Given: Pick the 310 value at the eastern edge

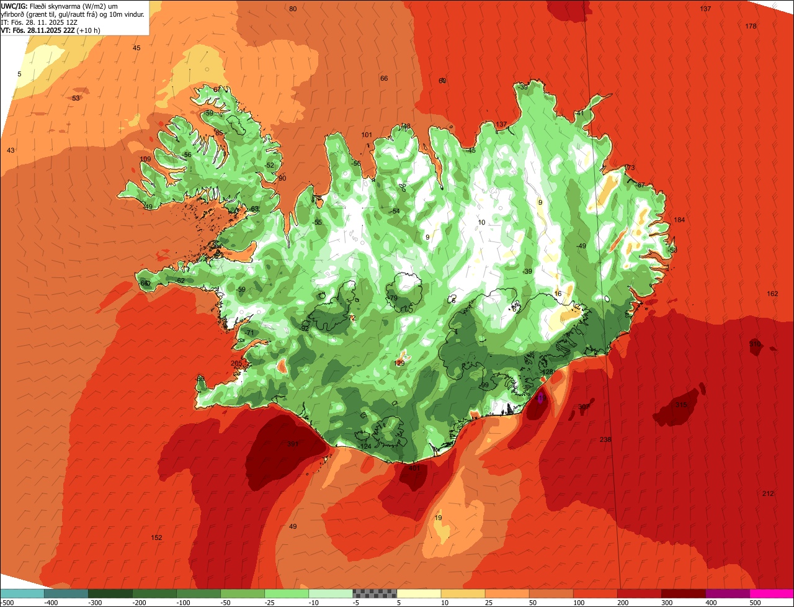Looking at the screenshot, I should point(754,344).
